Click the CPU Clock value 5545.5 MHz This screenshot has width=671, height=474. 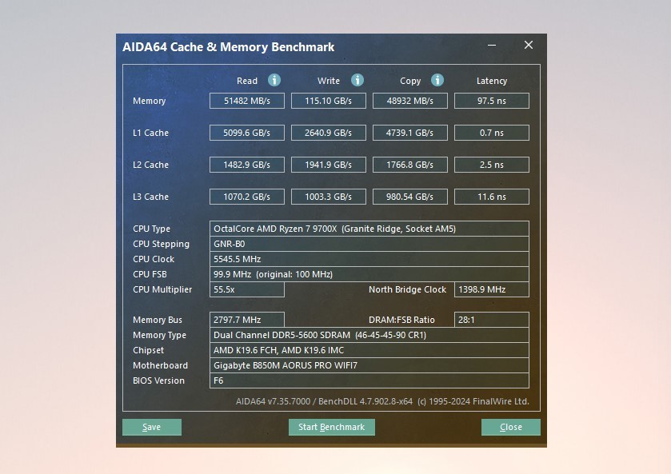coord(369,259)
